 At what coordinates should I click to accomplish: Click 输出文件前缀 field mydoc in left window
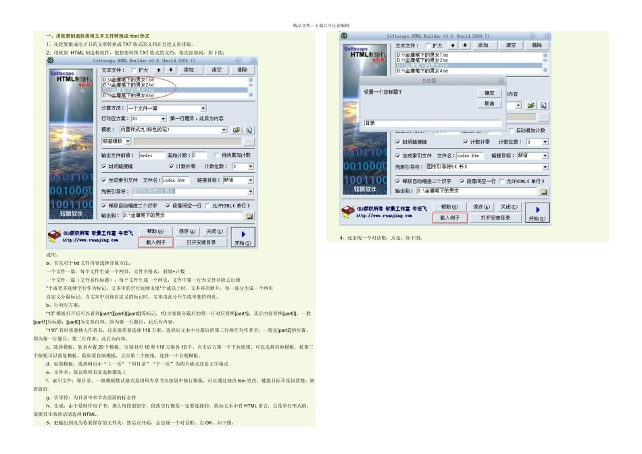point(151,155)
